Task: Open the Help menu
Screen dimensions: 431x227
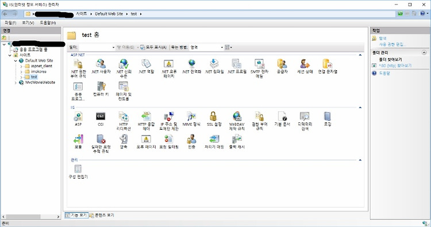Action: [48, 23]
